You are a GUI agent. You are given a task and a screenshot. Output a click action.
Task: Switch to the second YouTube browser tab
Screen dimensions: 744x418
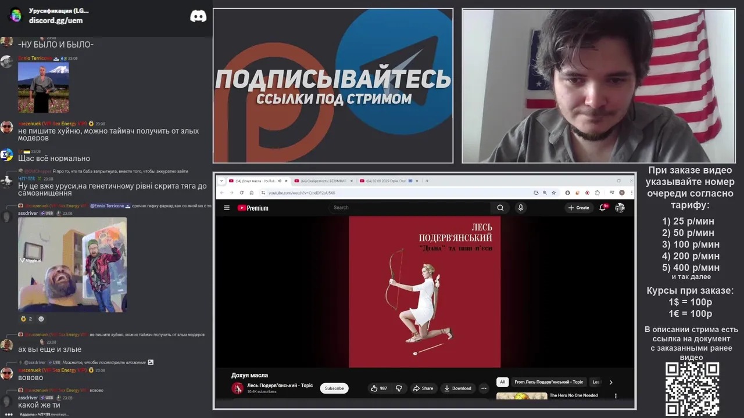click(x=323, y=181)
